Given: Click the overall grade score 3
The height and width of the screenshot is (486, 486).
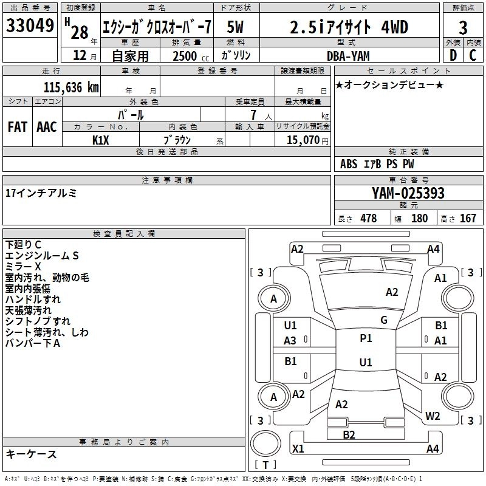Looking at the screenshot, I should pyautogui.click(x=463, y=27).
